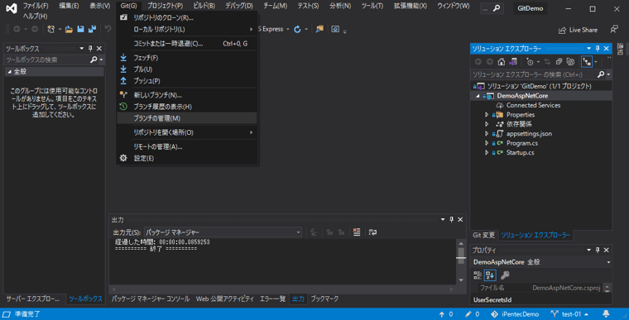The image size is (629, 320).
Task: Pin the Solution Explorer panel
Action: pyautogui.click(x=598, y=49)
